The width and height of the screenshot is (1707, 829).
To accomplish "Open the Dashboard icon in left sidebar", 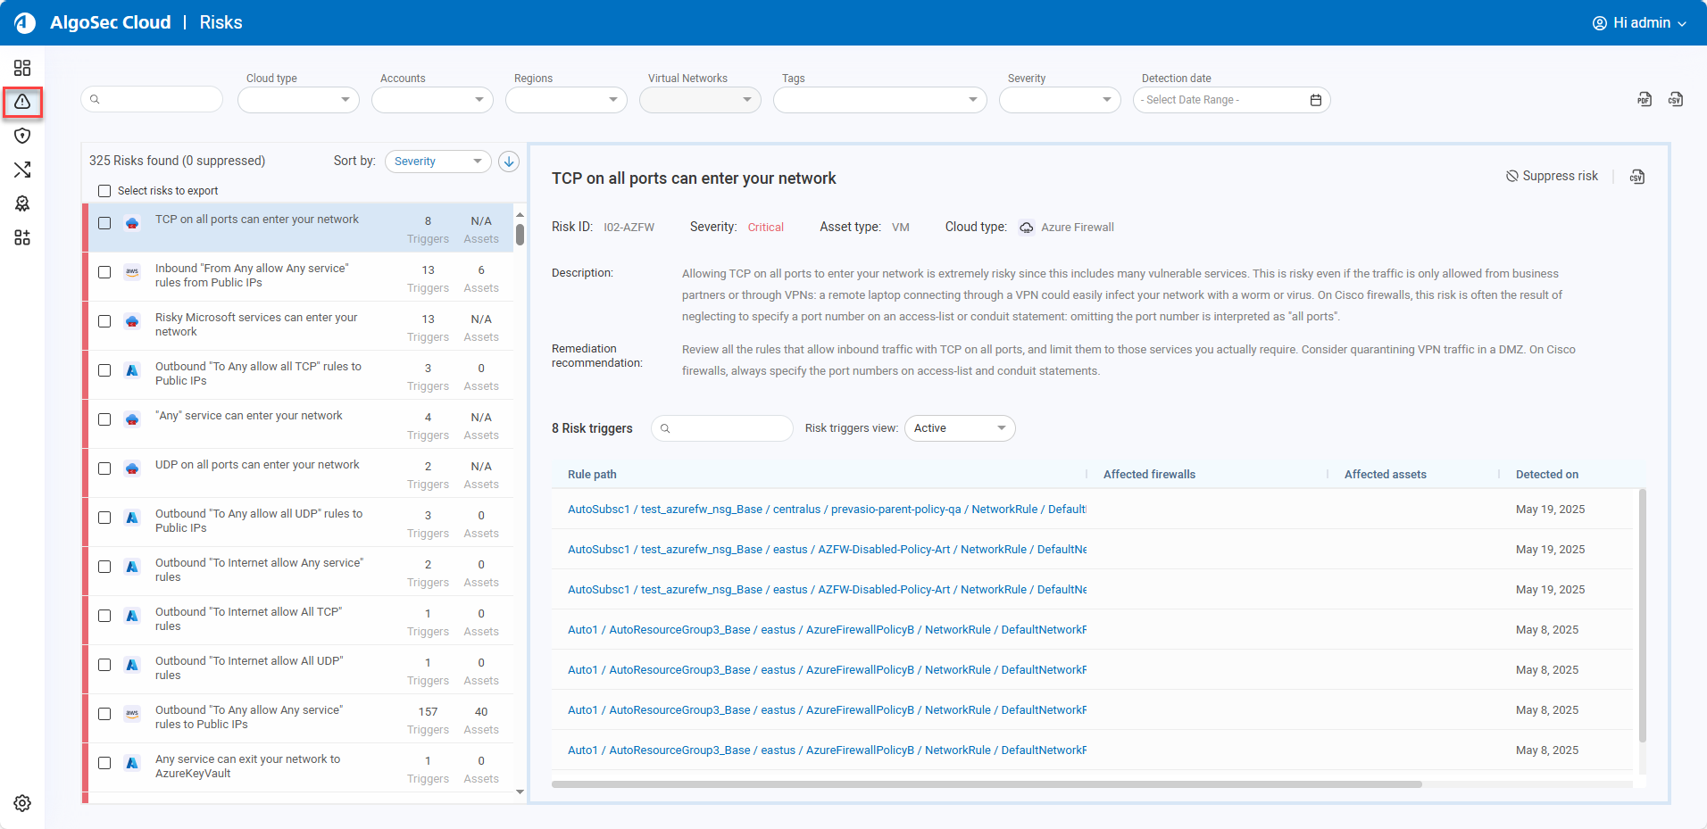I will (x=22, y=68).
